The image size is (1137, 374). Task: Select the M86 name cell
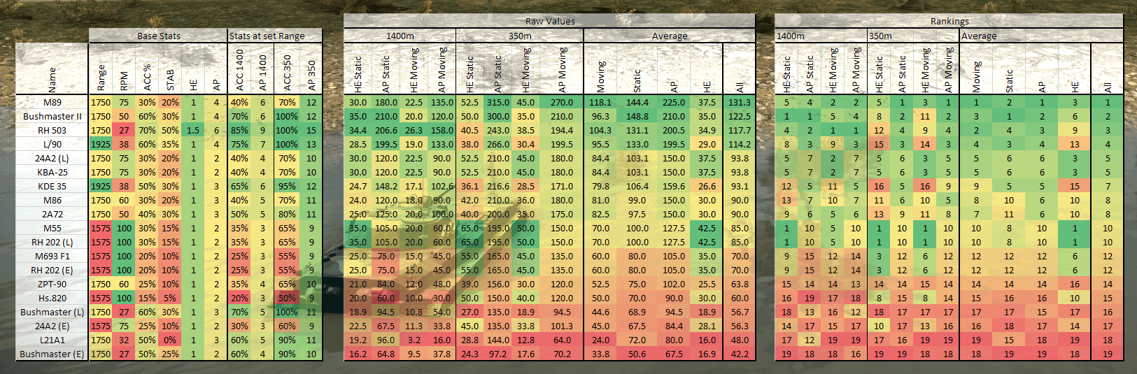coord(52,200)
